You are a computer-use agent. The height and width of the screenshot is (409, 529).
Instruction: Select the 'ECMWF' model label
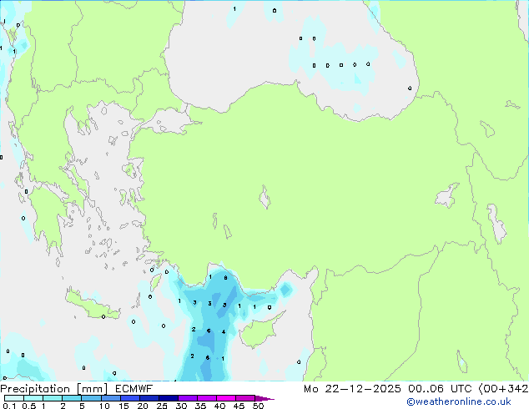[x=134, y=389]
